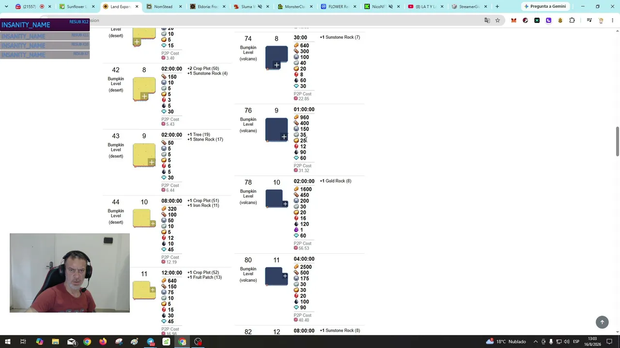Click the '+1 Iron Rock (11)' reward text
Screen dimensions: 620x348
pyautogui.click(x=203, y=205)
